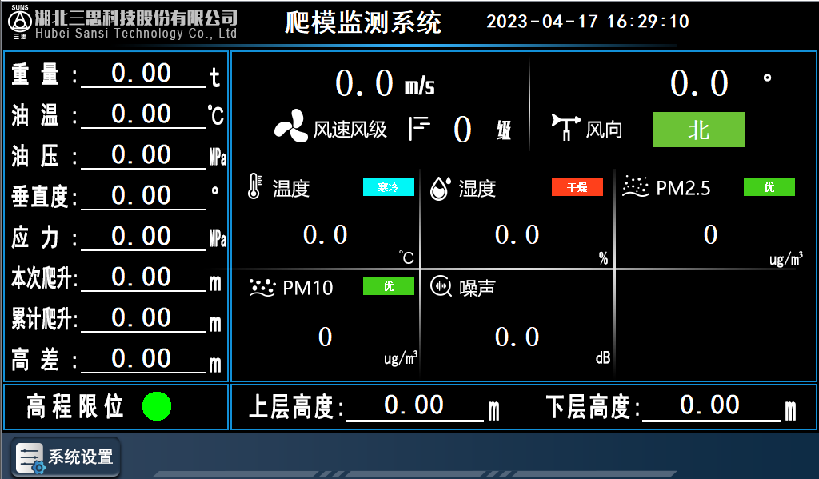Click the 系统设置 settings gear icon
Screen dimensions: 819x479
29,457
